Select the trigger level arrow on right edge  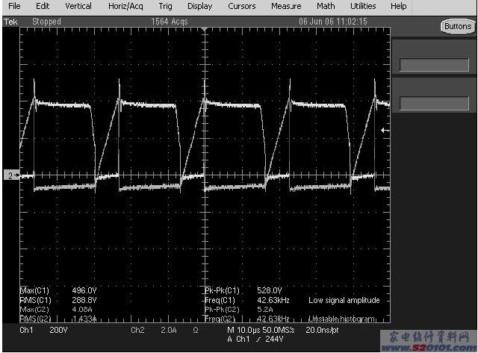pyautogui.click(x=385, y=131)
